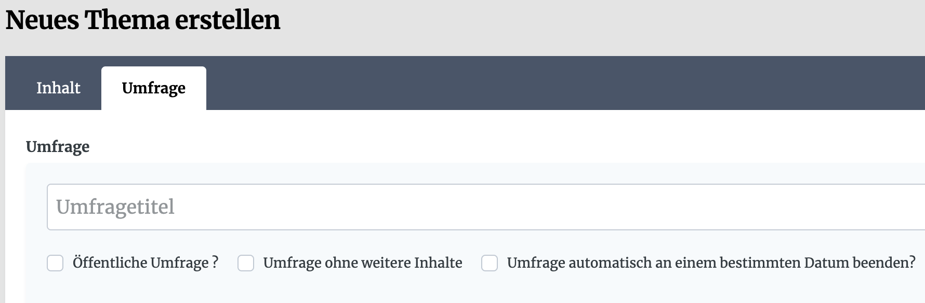Viewport: 925px width, 303px height.
Task: Check the automatic end date checkbox
Action: tap(490, 263)
